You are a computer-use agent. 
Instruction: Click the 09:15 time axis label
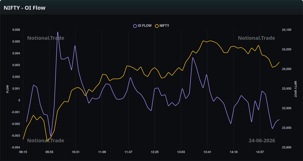click(x=23, y=152)
